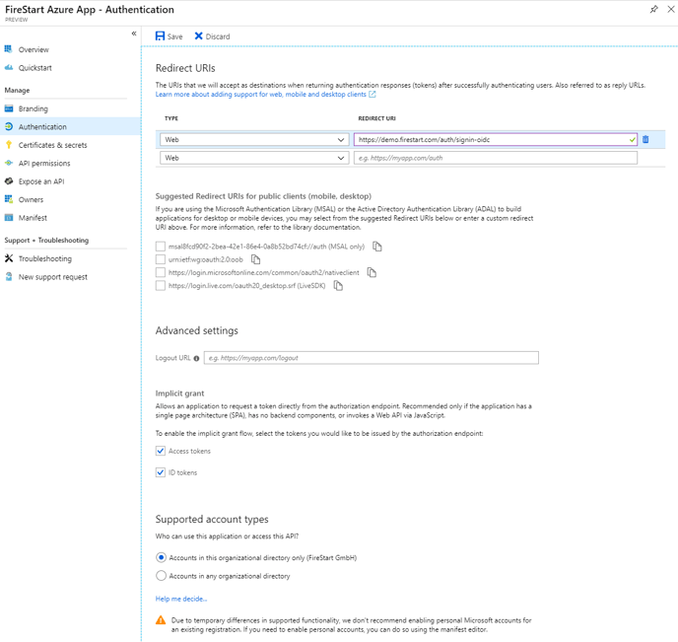
Task: Delete the demo.firestart.com redirect URI with trash icon
Action: (645, 139)
